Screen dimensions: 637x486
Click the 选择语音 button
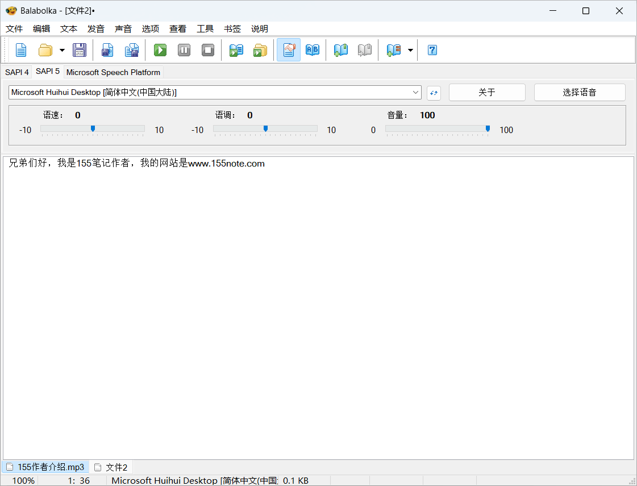pyautogui.click(x=579, y=92)
